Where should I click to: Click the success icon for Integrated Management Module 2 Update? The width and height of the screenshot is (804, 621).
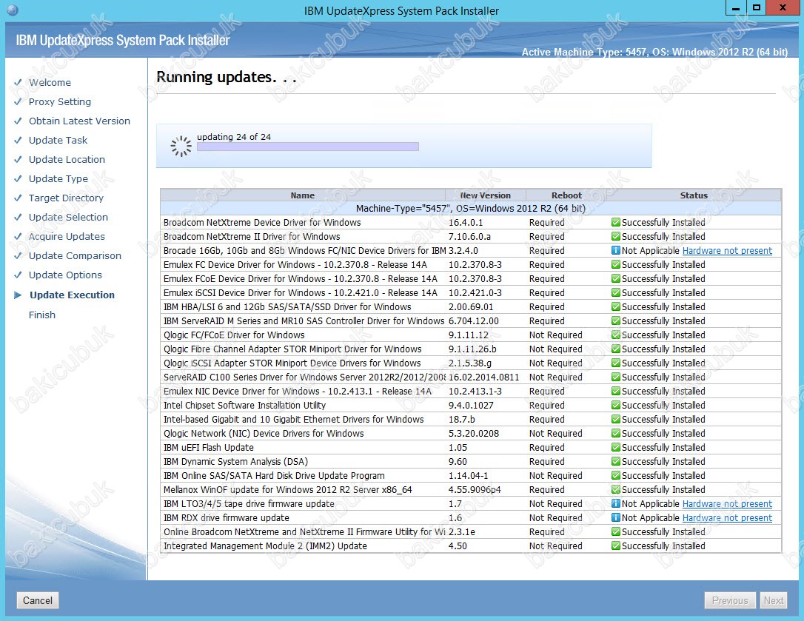tap(615, 546)
